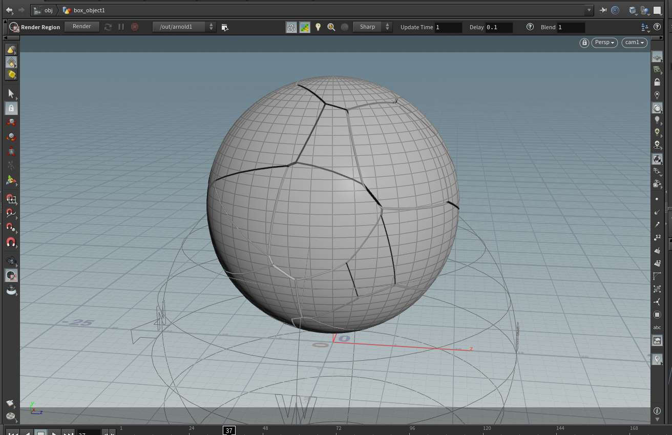Select the Scale tool
Viewport: 672px width, 435px height.
click(11, 151)
